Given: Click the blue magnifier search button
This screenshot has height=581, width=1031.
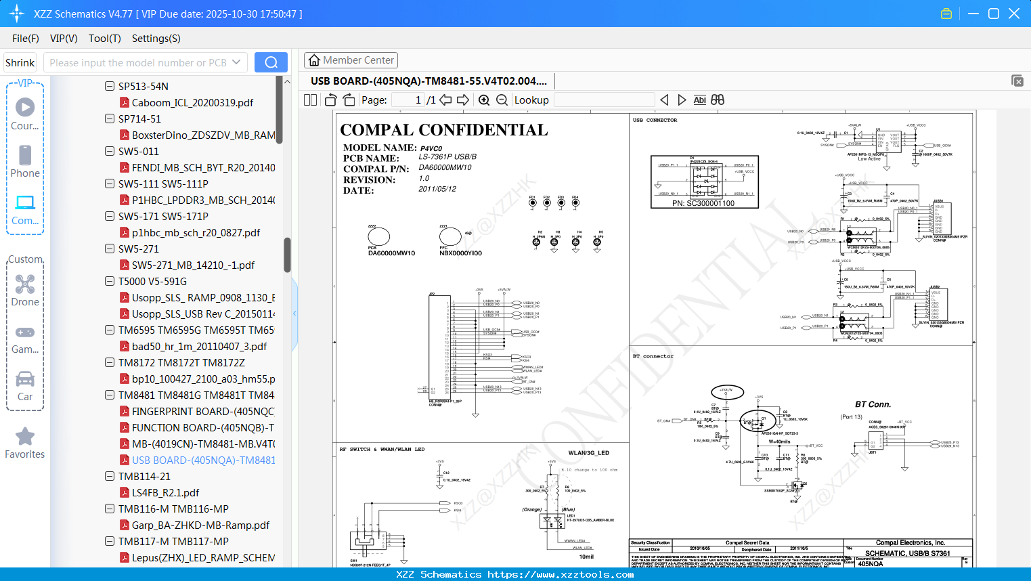Looking at the screenshot, I should point(271,62).
